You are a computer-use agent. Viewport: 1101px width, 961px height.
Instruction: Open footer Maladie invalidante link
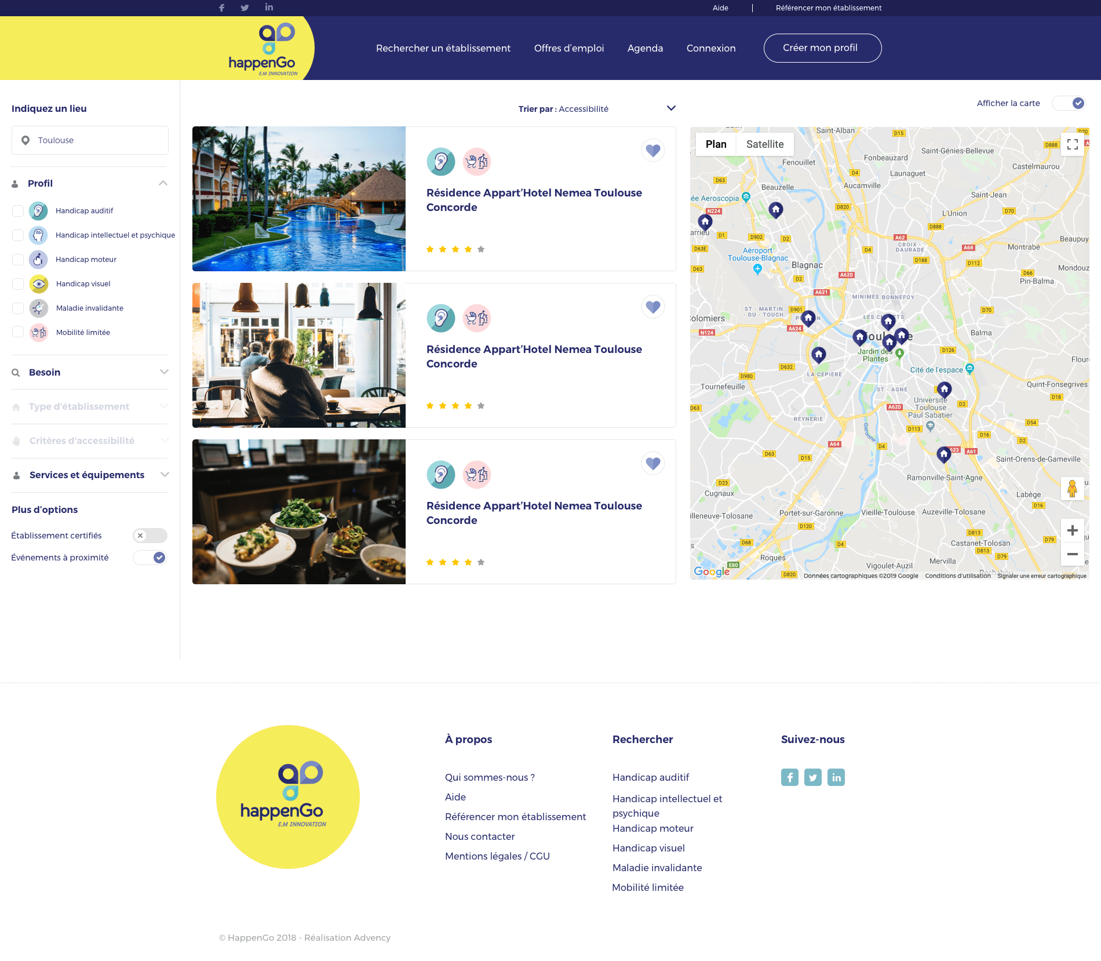(657, 868)
